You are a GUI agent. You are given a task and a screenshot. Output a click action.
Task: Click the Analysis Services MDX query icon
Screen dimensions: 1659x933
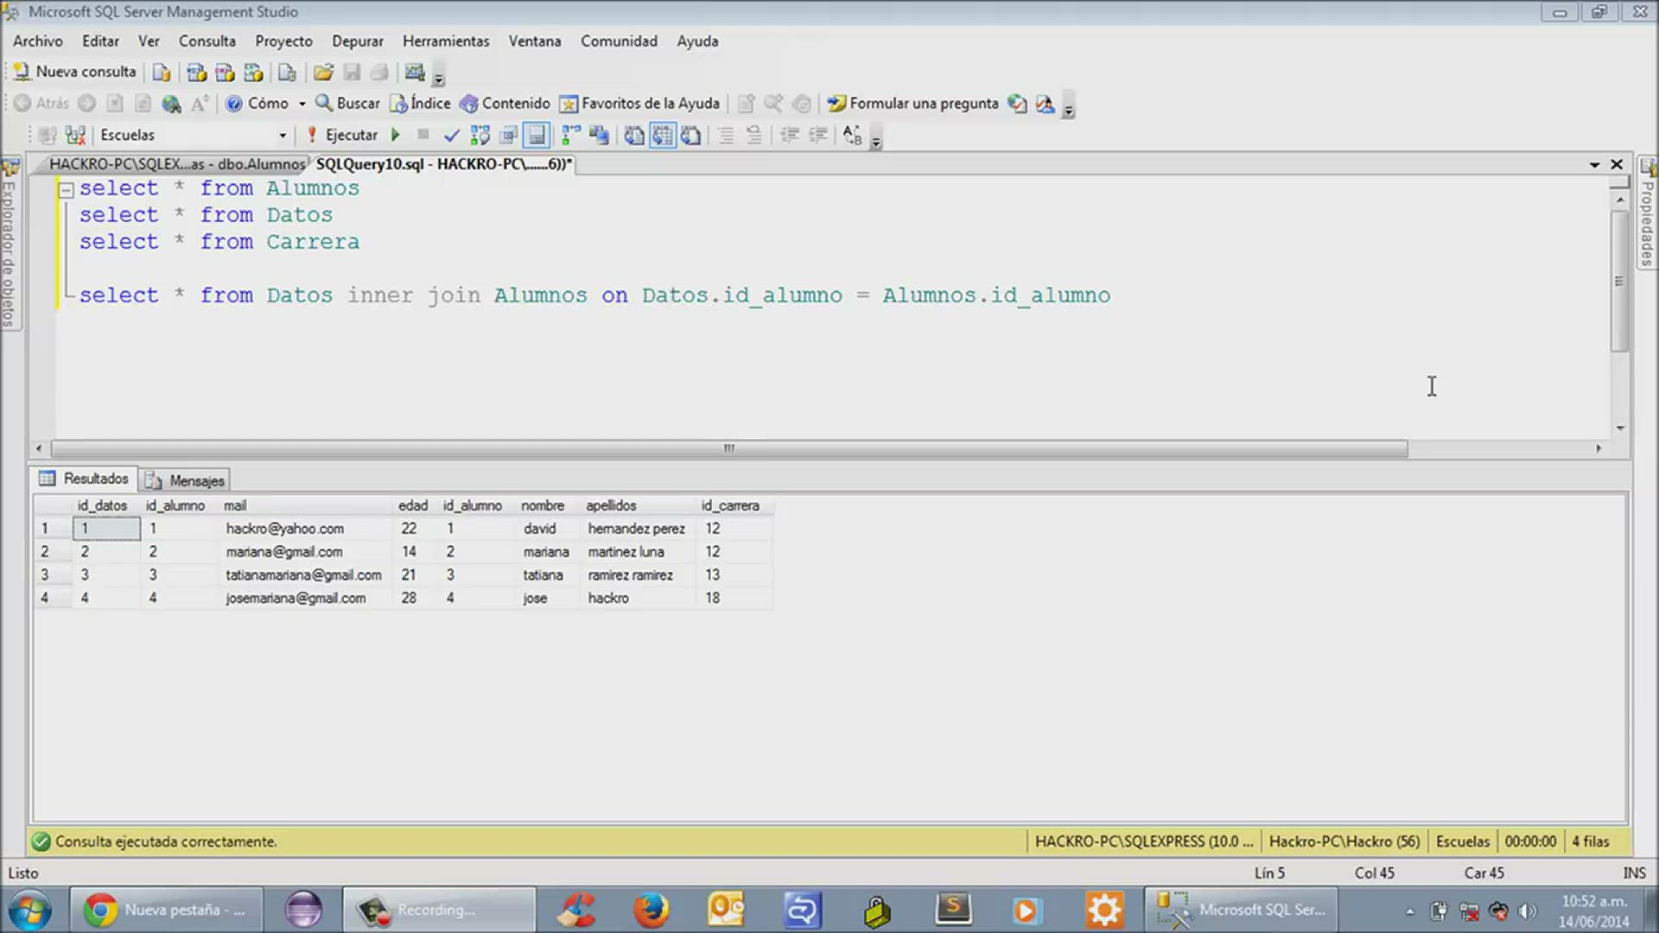pos(196,73)
